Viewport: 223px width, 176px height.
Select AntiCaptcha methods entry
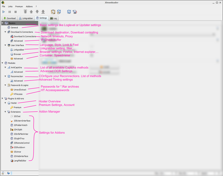(15, 67)
